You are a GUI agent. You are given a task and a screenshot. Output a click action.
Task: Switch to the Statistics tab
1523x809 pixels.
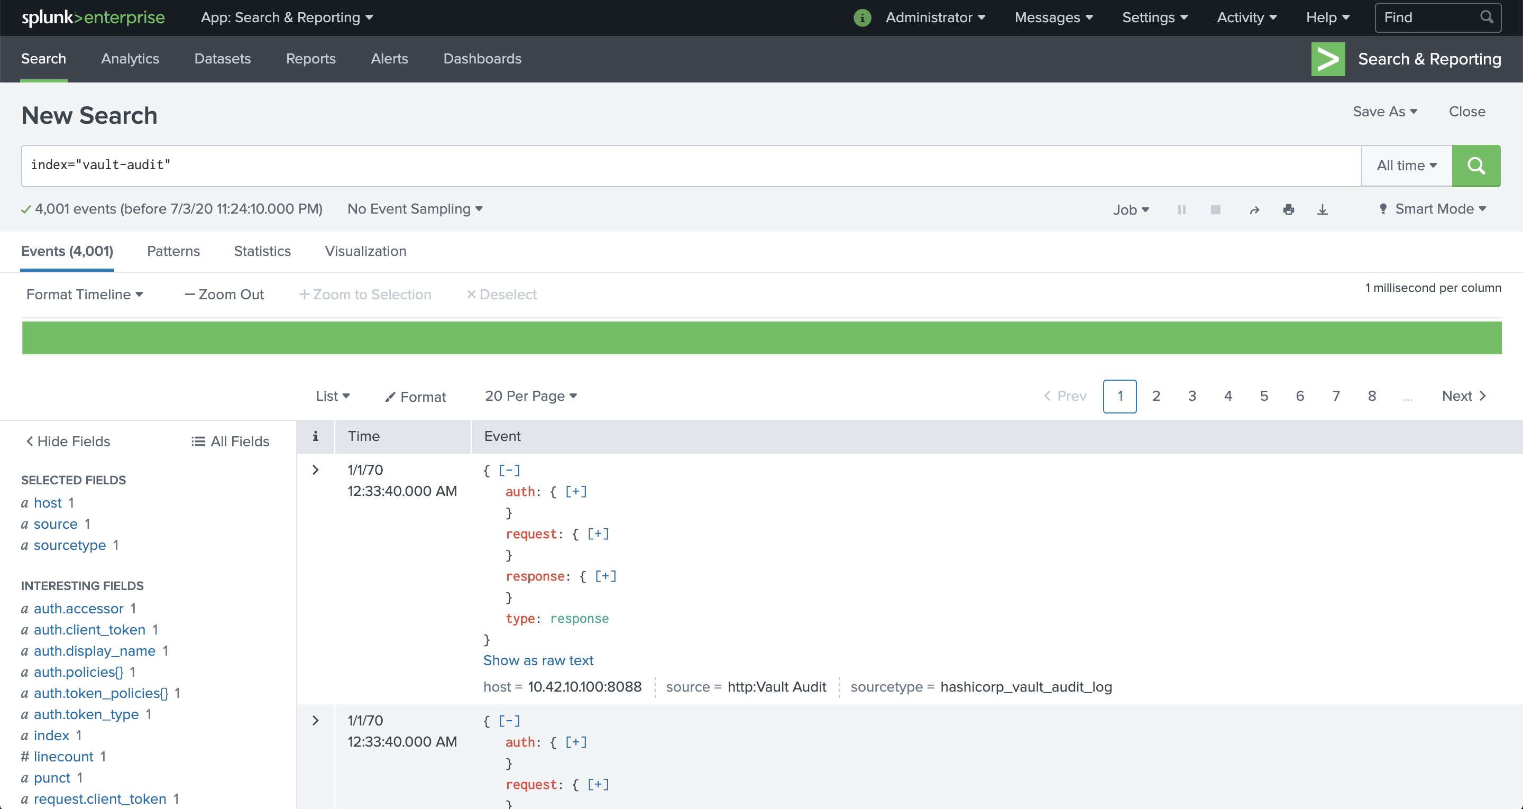(x=262, y=251)
